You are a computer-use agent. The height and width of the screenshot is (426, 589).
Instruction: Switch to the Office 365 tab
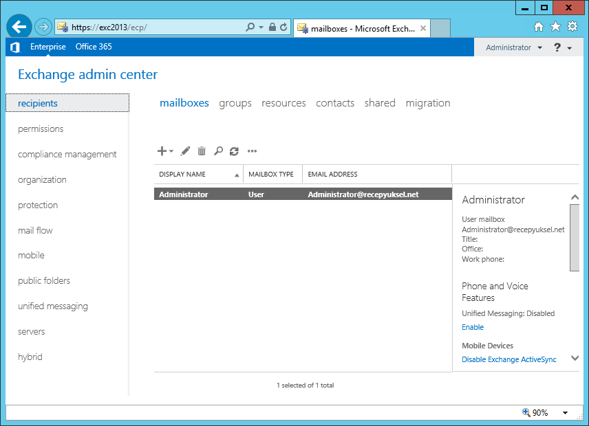pyautogui.click(x=94, y=47)
